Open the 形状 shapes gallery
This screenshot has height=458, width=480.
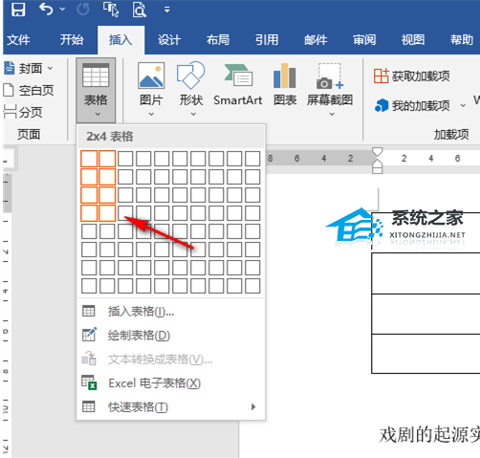[x=191, y=84]
